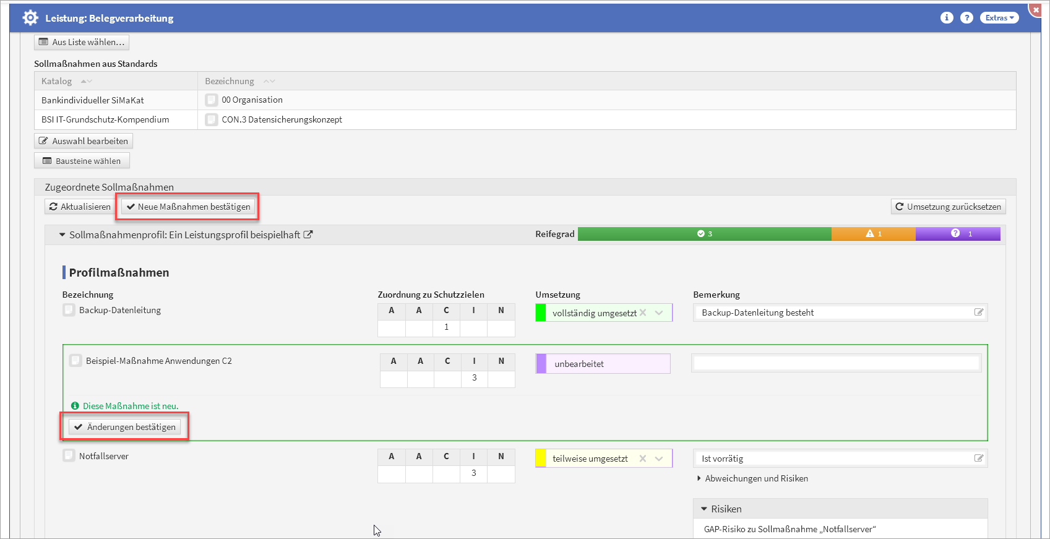Toggle the Backup-Datenleitung checkbox
The image size is (1050, 539).
pyautogui.click(x=69, y=310)
